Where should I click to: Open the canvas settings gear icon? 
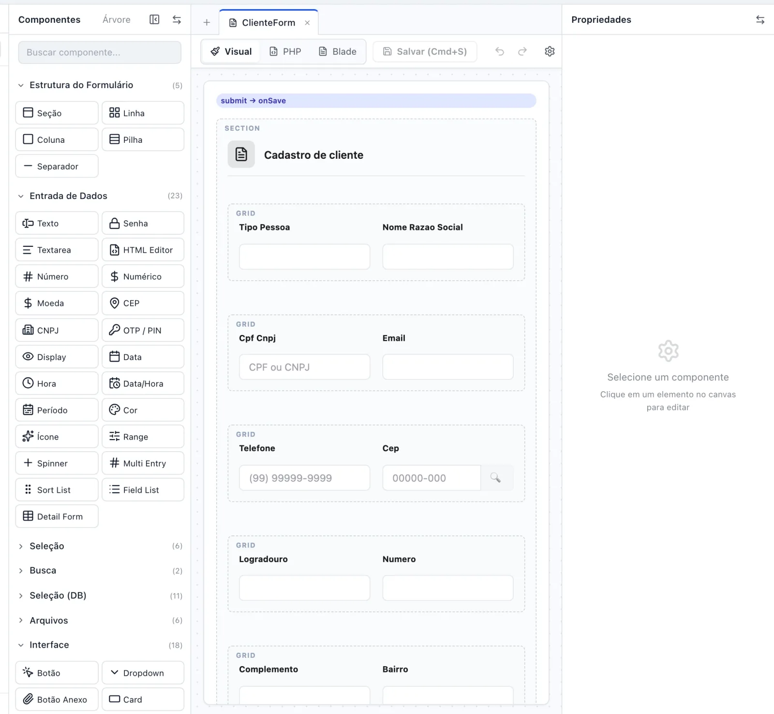tap(550, 51)
